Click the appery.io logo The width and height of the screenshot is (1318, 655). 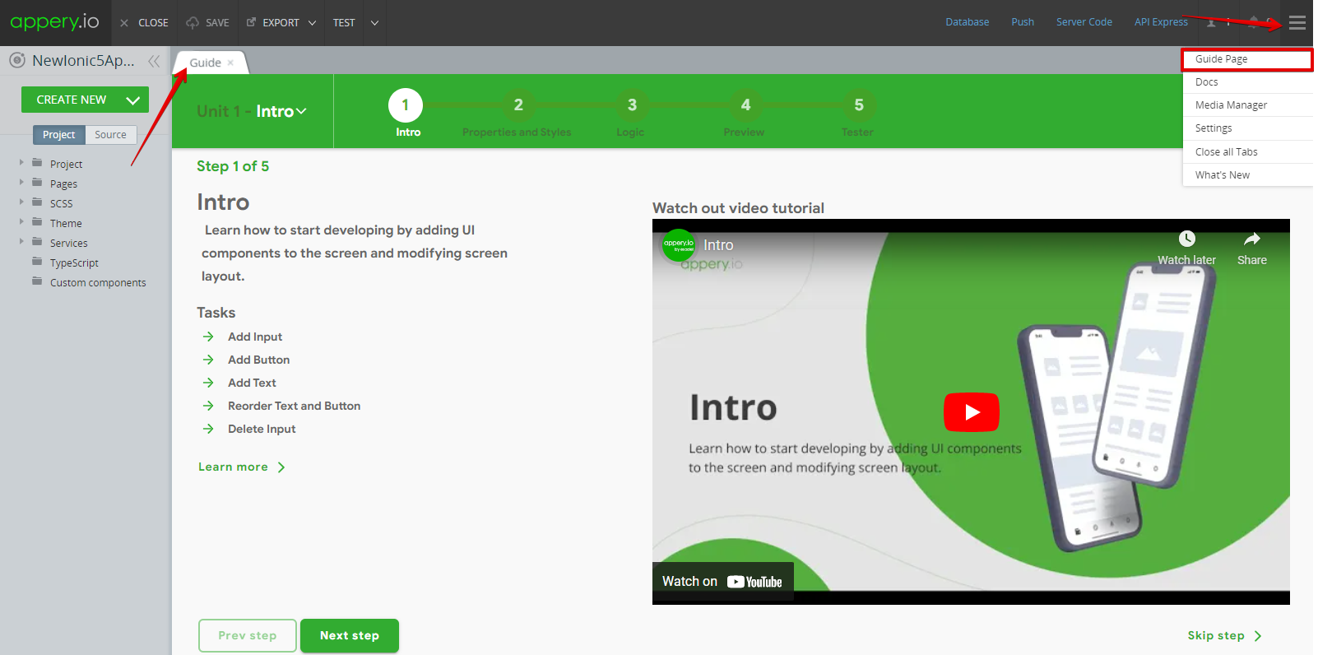click(54, 22)
